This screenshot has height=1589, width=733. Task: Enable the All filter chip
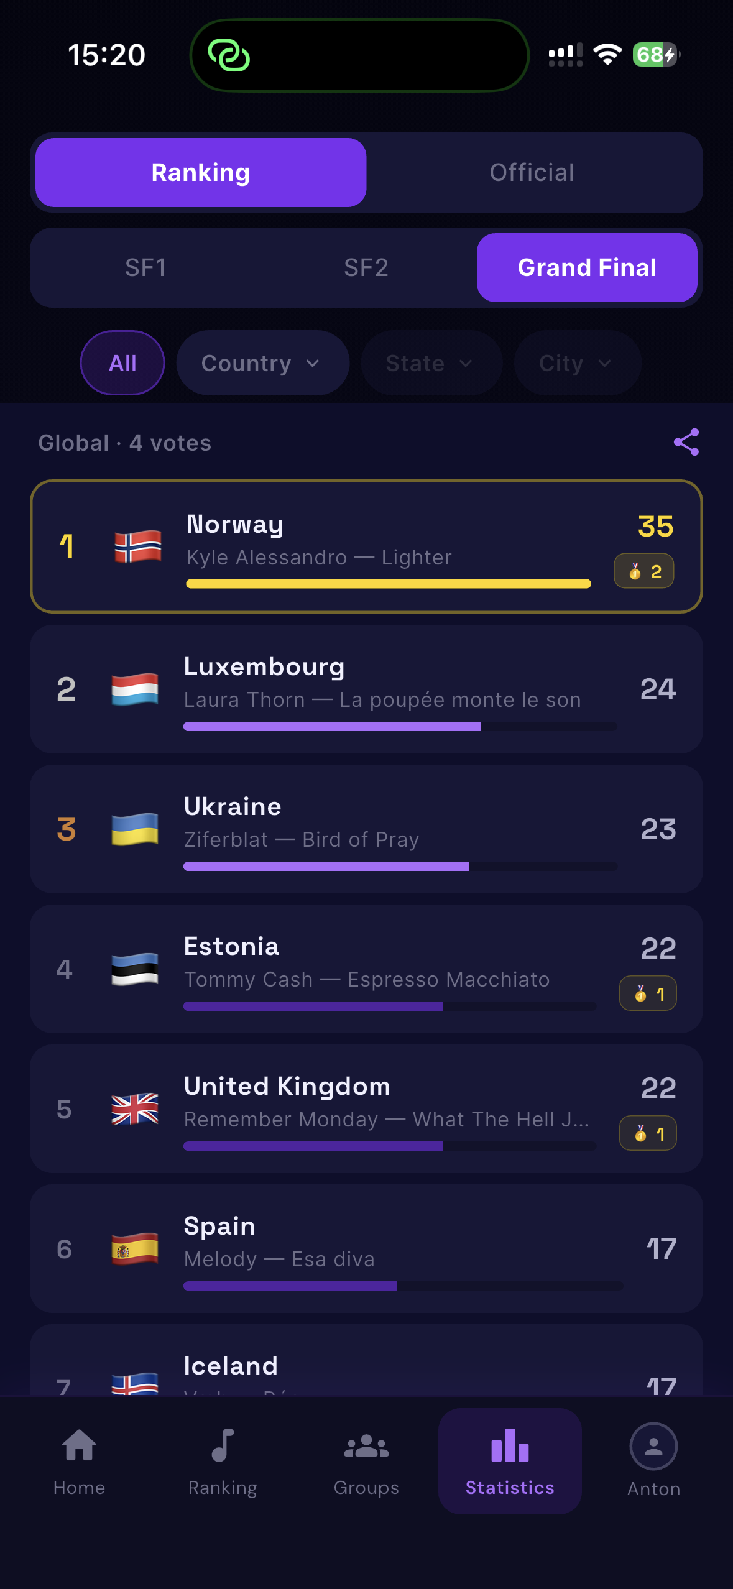[x=122, y=363]
